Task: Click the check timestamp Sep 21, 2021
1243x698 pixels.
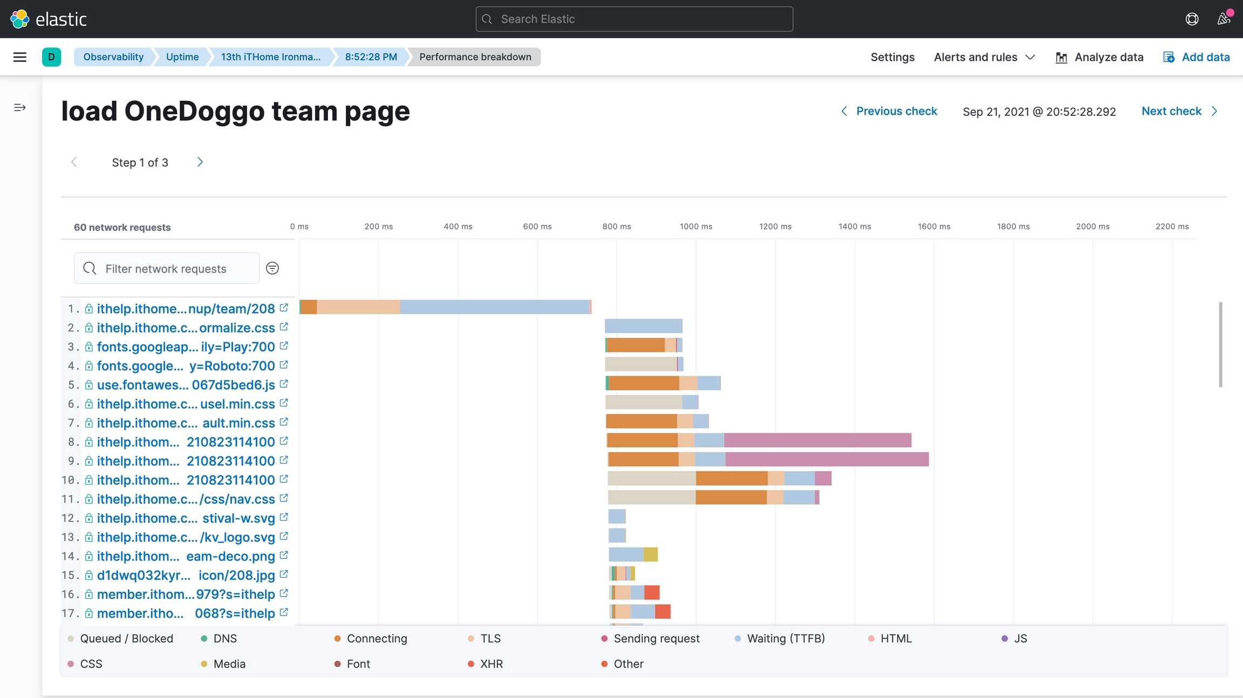Action: click(1039, 112)
